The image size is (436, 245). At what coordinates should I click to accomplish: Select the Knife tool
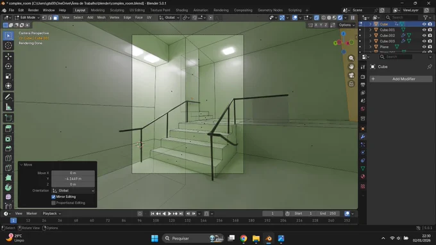click(8, 168)
